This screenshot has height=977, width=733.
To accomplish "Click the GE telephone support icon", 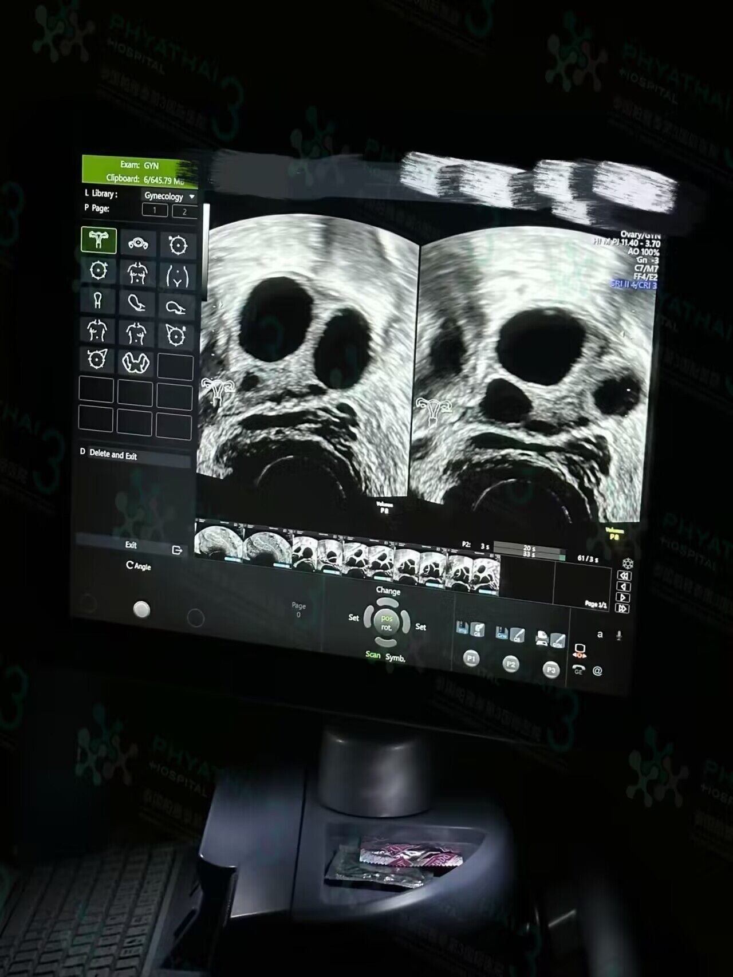I will [578, 668].
